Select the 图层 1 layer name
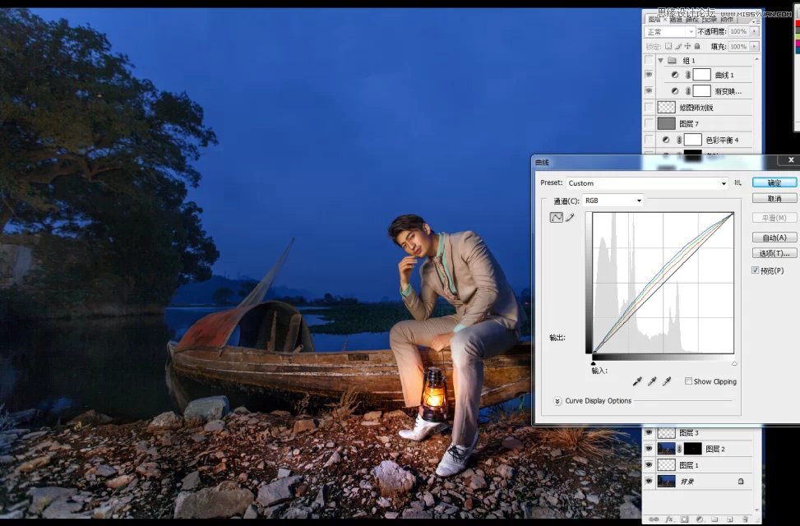Screen dimensions: 800x526 pos(689,465)
